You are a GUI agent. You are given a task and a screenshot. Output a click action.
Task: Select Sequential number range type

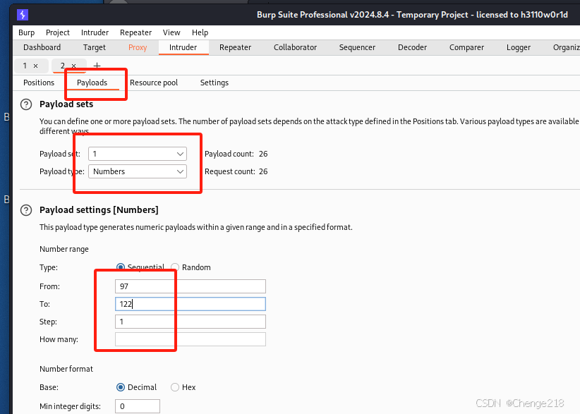[120, 267]
